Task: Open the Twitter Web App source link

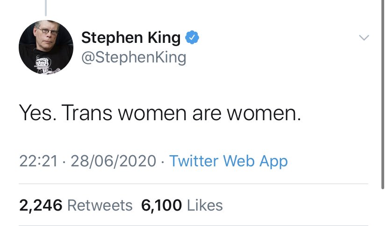Action: point(228,161)
